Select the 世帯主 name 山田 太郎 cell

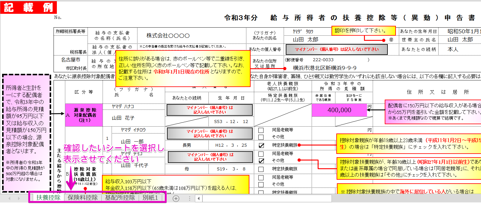click(x=460, y=40)
